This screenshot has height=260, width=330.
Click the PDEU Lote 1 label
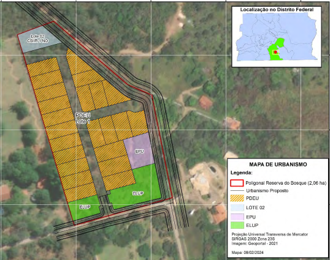pos(83,118)
